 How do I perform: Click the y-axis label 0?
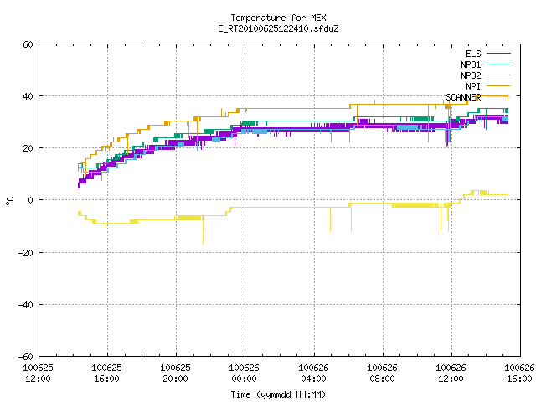point(30,200)
